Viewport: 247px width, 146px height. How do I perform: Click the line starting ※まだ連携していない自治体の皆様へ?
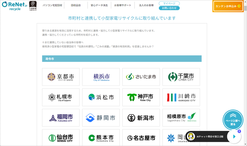tap(63, 42)
